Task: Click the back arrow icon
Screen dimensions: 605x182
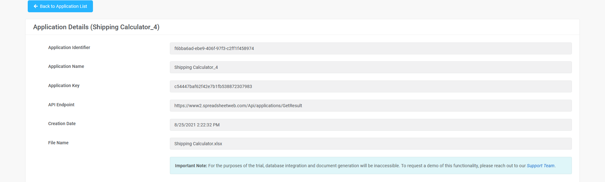Action: tap(36, 6)
